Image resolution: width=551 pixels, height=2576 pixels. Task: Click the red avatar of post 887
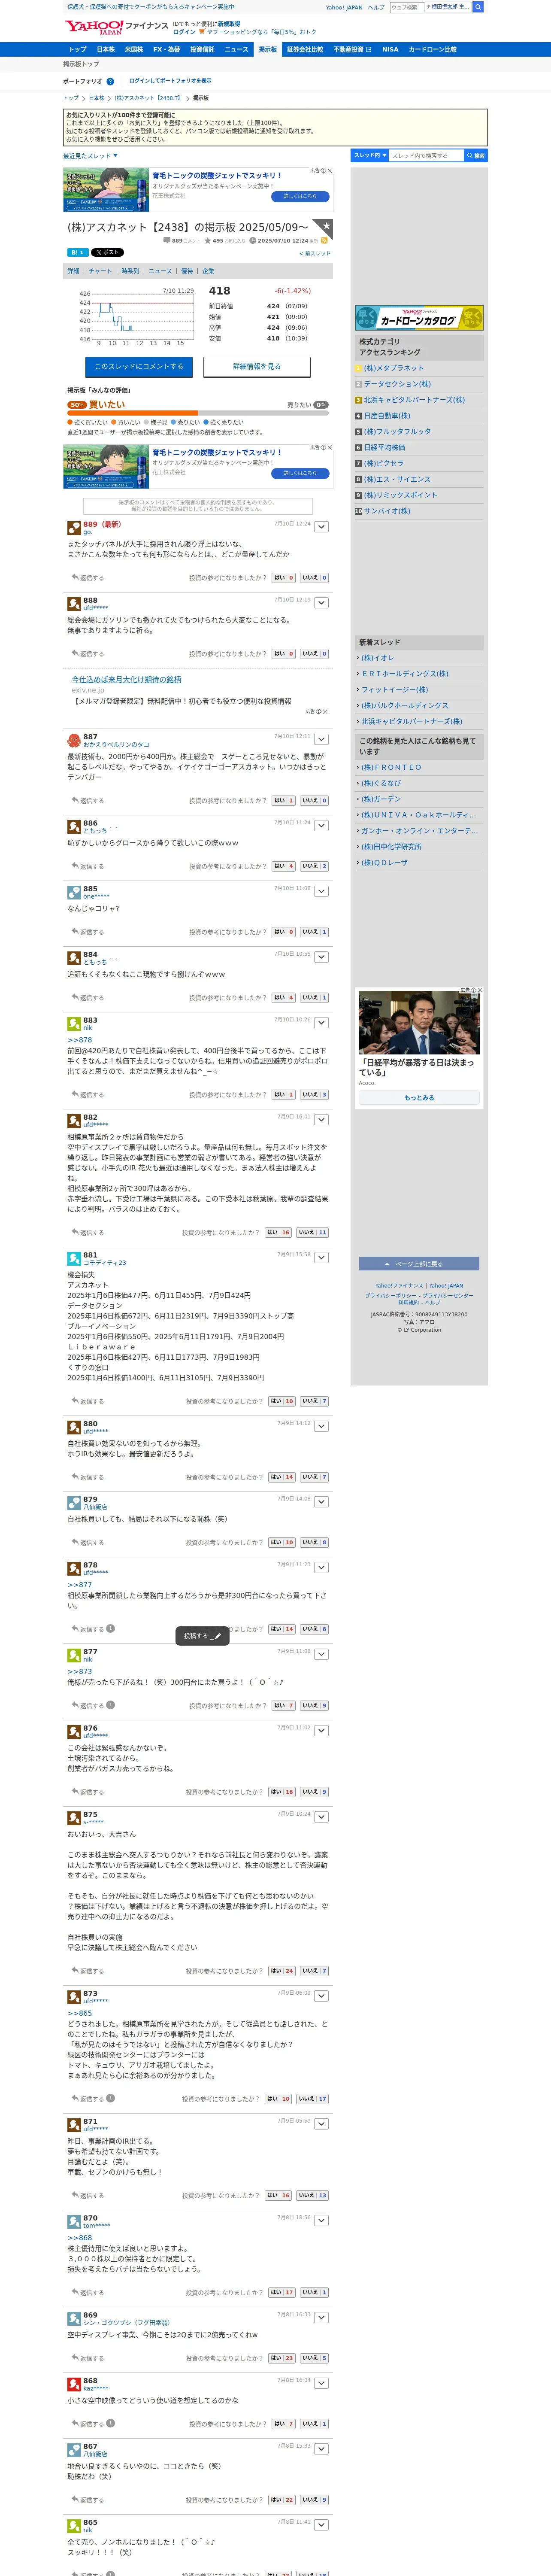click(74, 740)
